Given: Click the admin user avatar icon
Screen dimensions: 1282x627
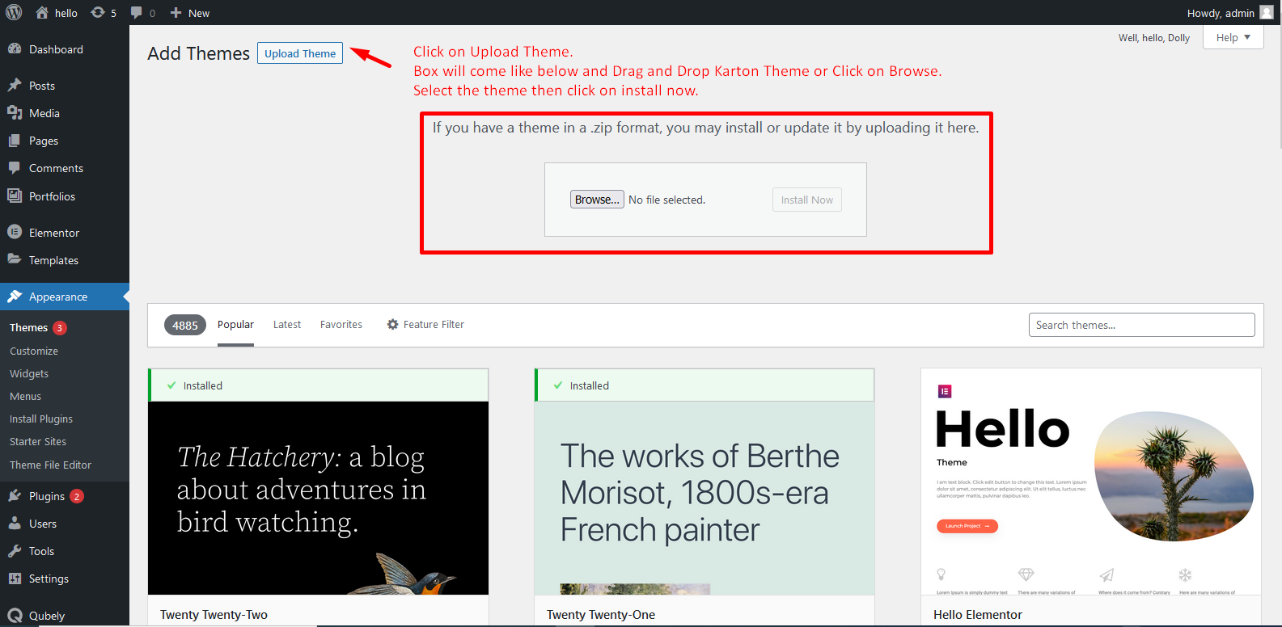Looking at the screenshot, I should pos(1267,13).
